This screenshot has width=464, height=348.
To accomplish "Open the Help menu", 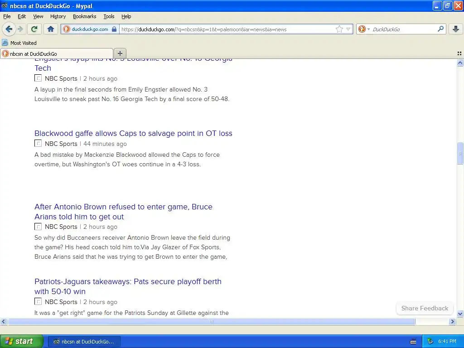I will (126, 16).
